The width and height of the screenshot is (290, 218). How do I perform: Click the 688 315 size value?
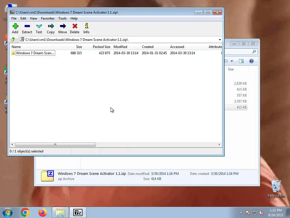[x=76, y=53]
